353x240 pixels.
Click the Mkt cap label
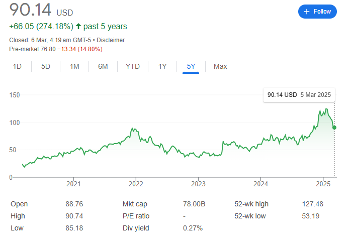click(x=135, y=204)
